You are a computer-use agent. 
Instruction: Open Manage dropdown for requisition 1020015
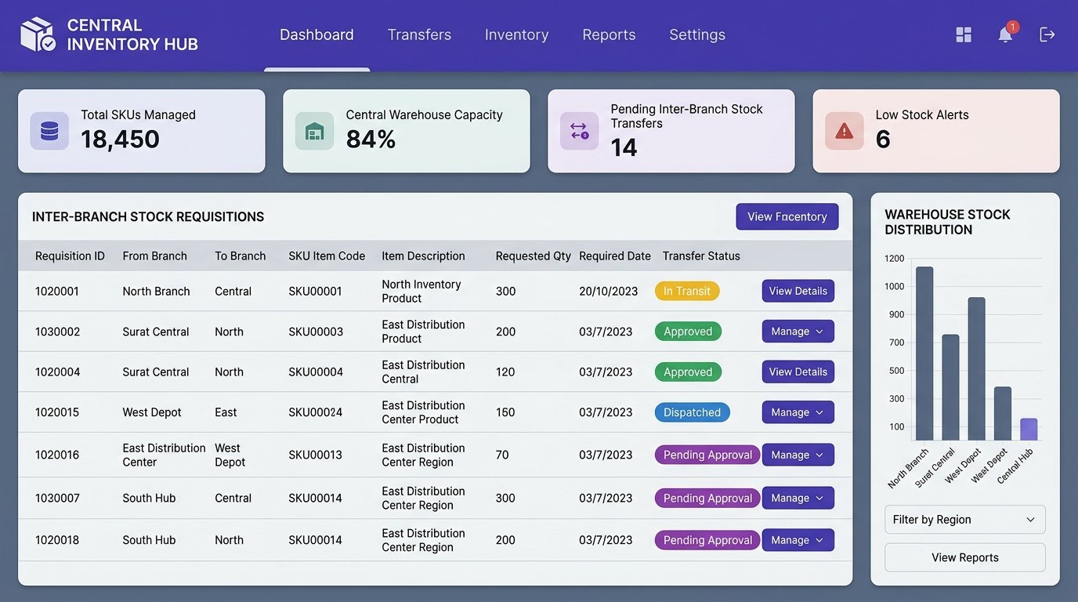(798, 412)
